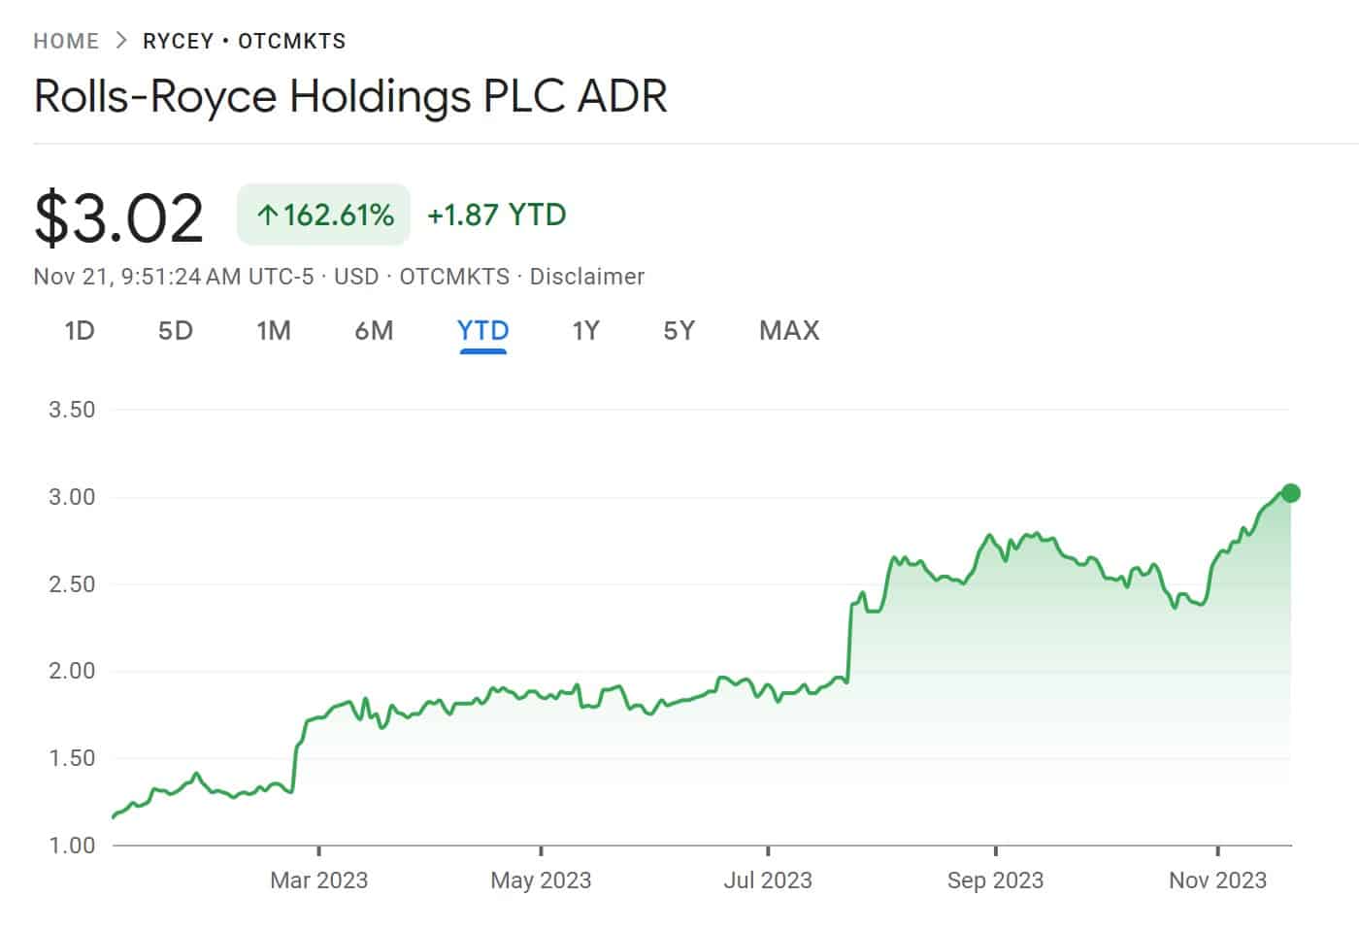Click the Jul 2023 axis label

coord(767,880)
